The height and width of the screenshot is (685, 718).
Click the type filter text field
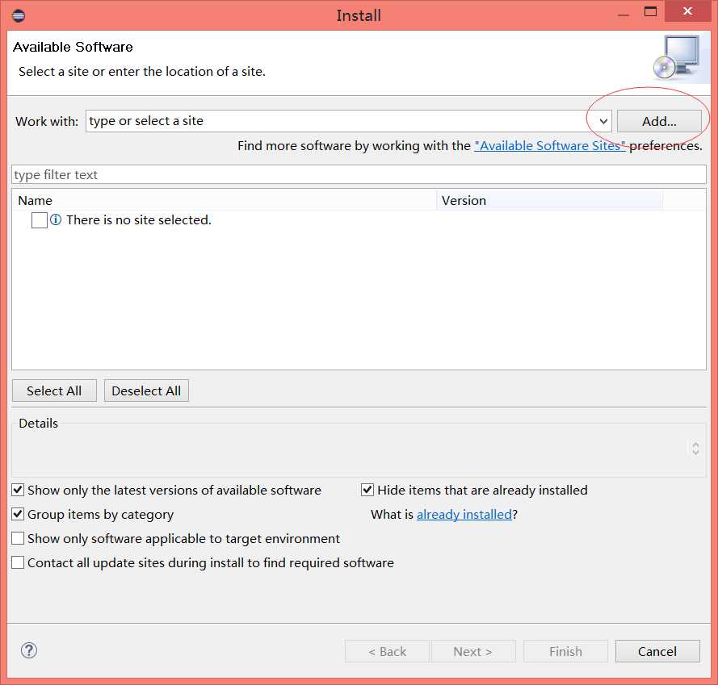pyautogui.click(x=359, y=175)
